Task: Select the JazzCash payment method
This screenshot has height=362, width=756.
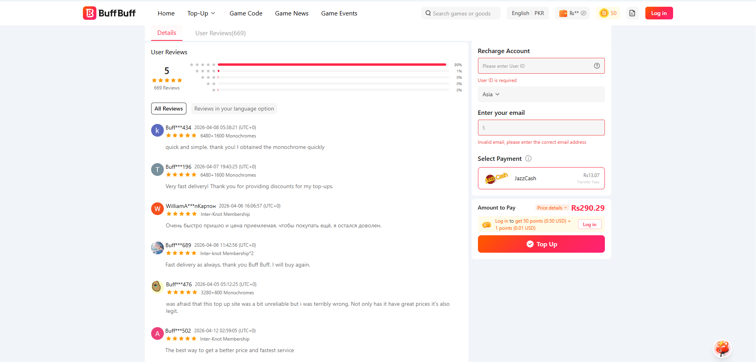Action: pyautogui.click(x=541, y=178)
